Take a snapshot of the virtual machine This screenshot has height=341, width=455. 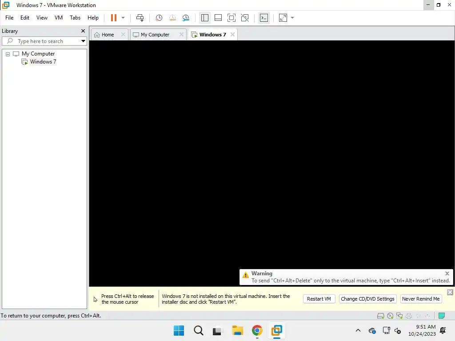159,18
